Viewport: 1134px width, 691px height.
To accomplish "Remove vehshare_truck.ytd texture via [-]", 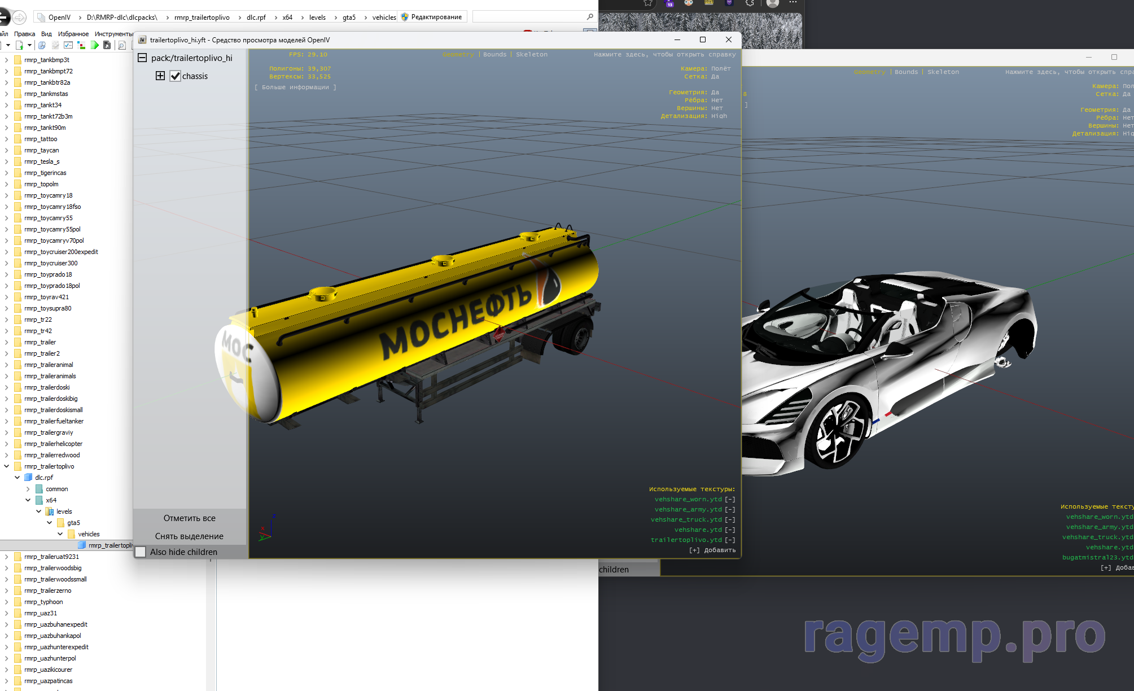I will coord(730,520).
